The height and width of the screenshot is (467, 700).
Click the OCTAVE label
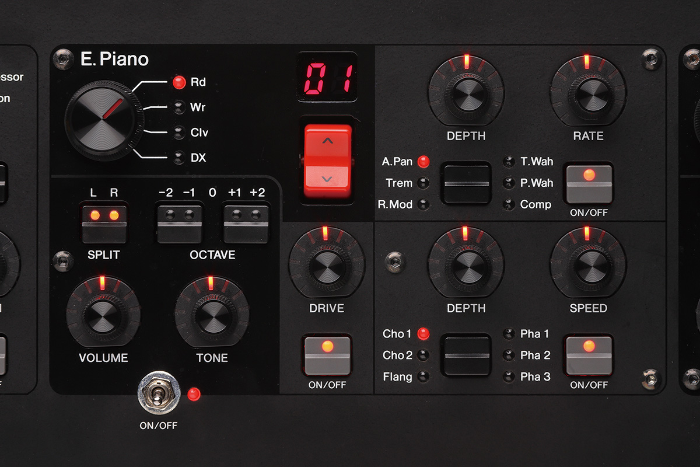click(212, 255)
